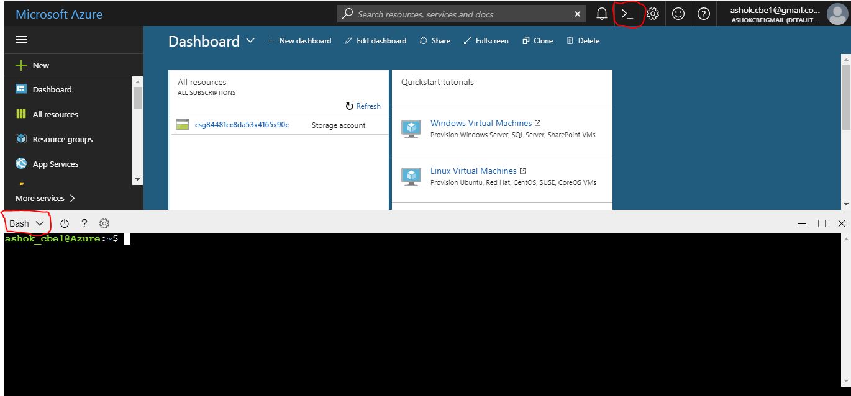Image resolution: width=851 pixels, height=396 pixels.
Task: Click the notifications bell icon
Action: [601, 13]
